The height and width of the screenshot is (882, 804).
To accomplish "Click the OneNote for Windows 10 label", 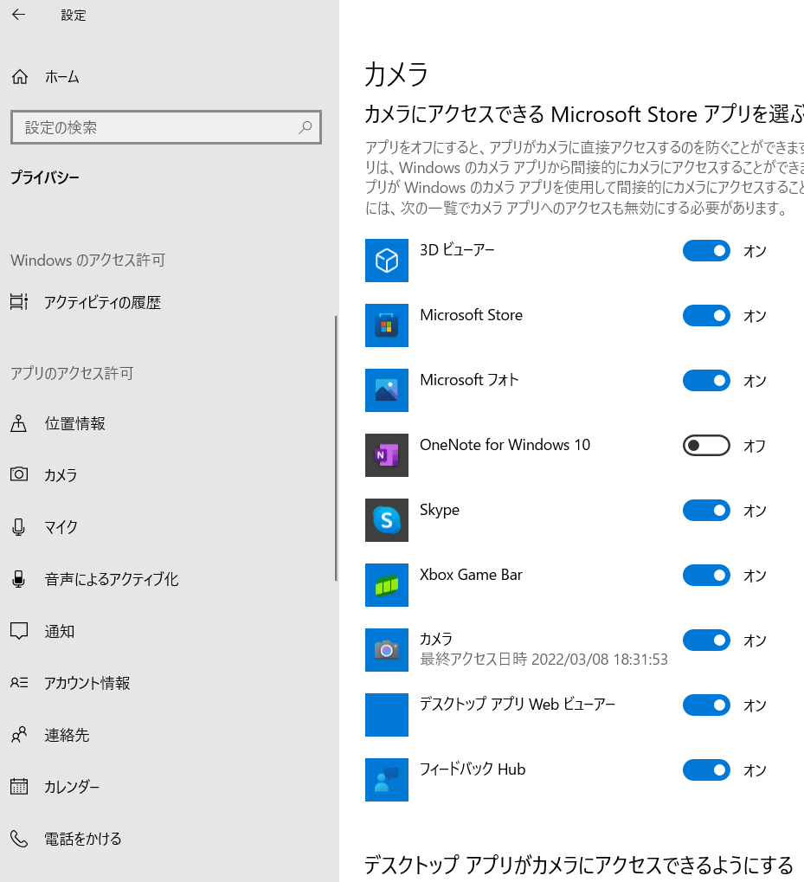I will (x=505, y=445).
